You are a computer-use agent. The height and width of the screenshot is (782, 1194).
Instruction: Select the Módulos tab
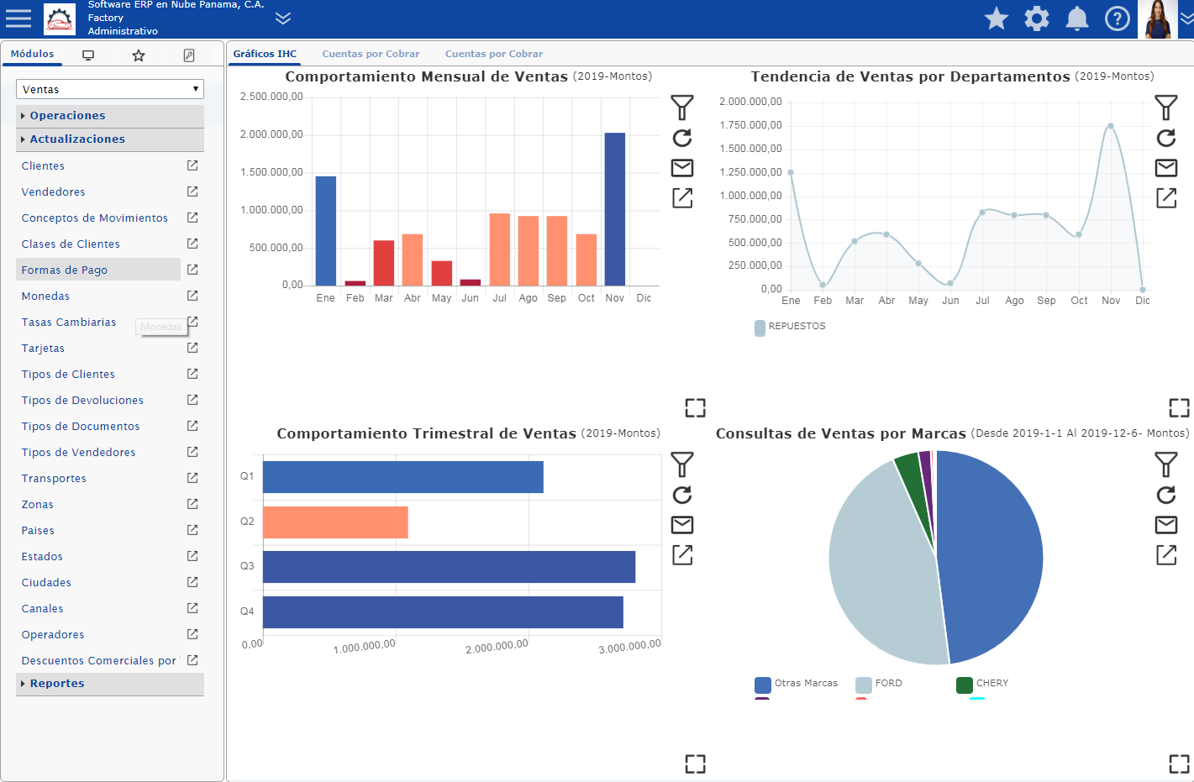point(32,54)
